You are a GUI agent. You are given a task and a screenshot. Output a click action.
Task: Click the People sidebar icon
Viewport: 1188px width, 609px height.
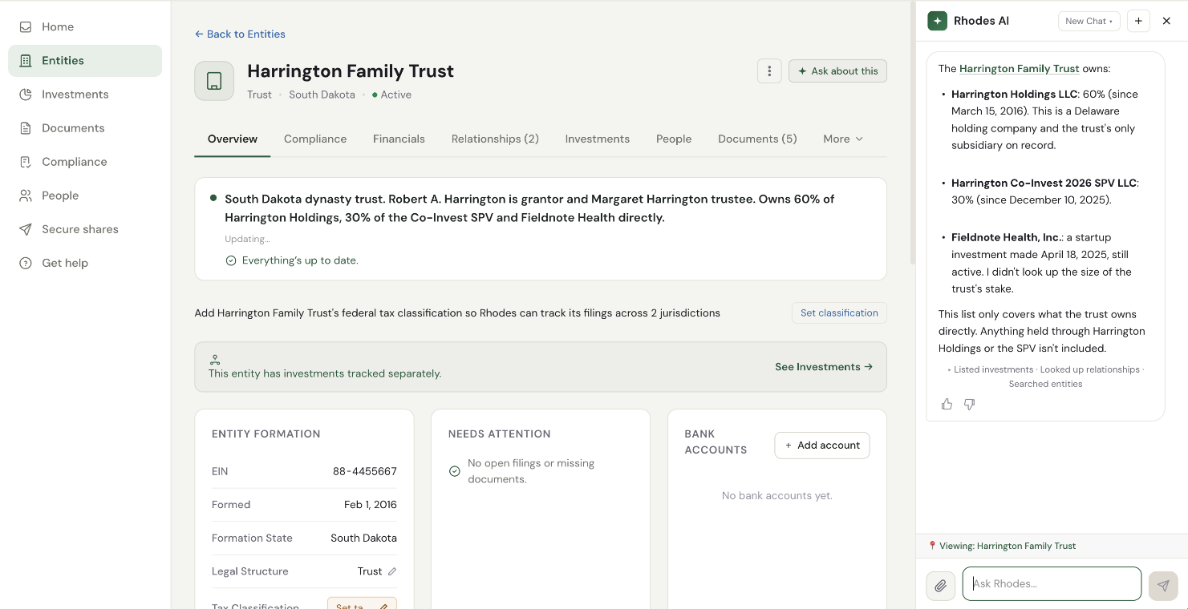coord(26,195)
